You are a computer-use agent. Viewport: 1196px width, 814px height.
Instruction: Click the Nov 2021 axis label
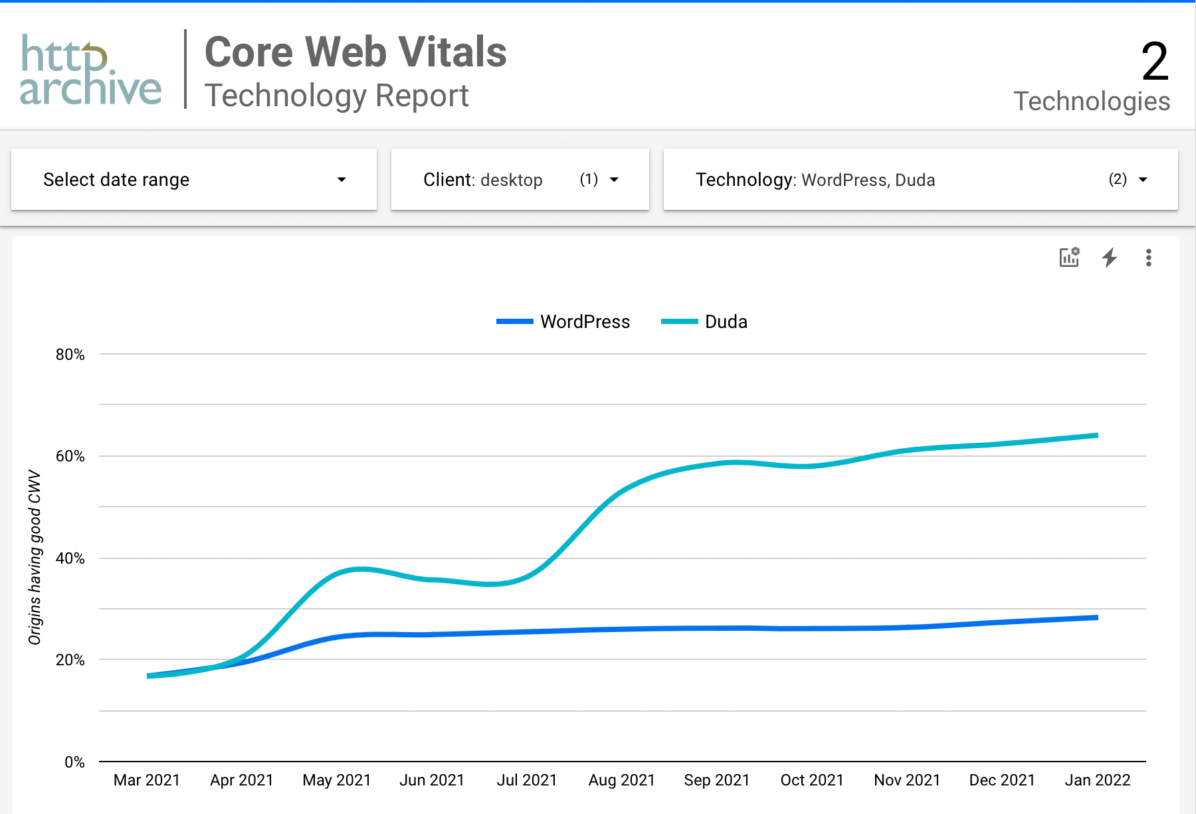(907, 779)
